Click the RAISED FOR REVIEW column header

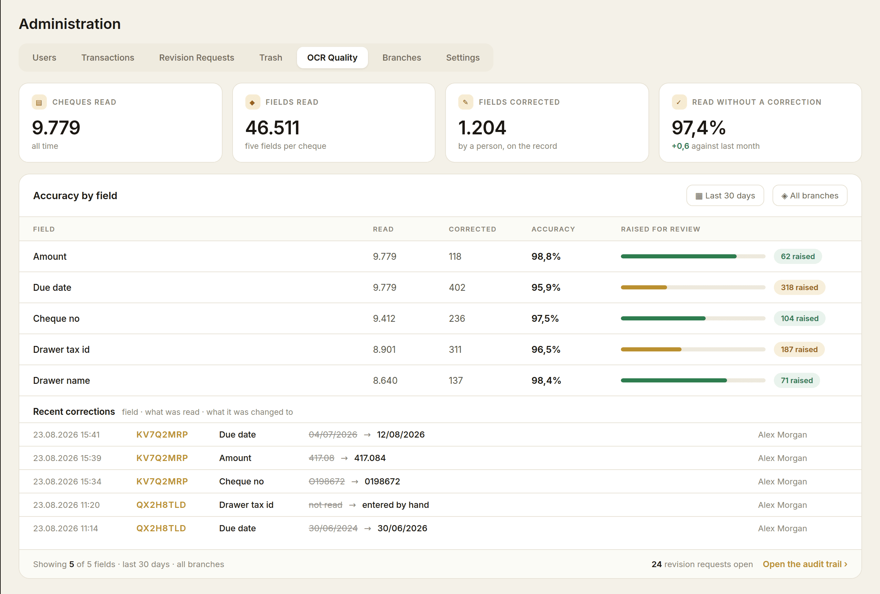click(661, 229)
